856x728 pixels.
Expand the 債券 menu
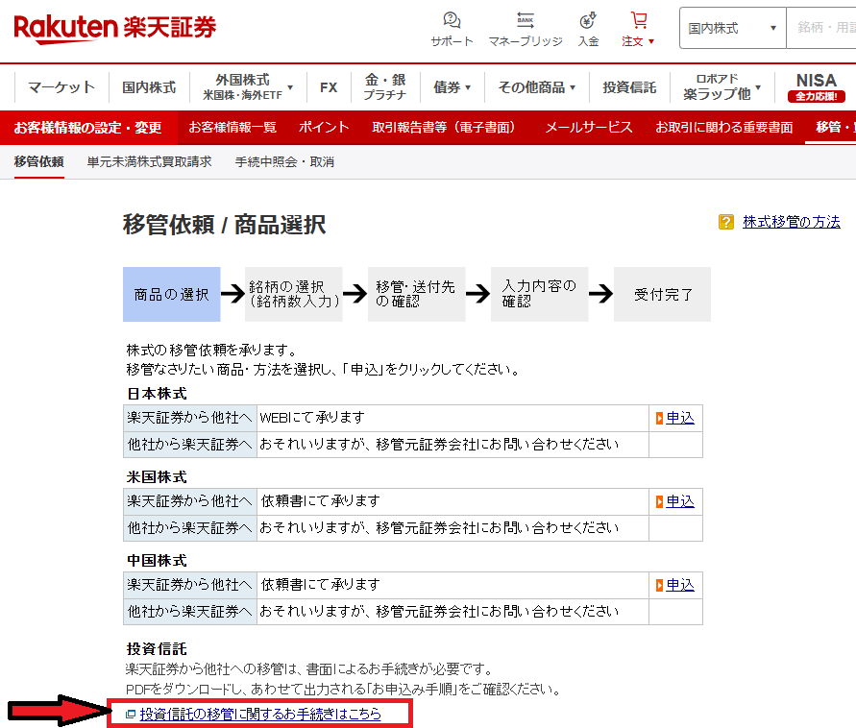pos(452,87)
